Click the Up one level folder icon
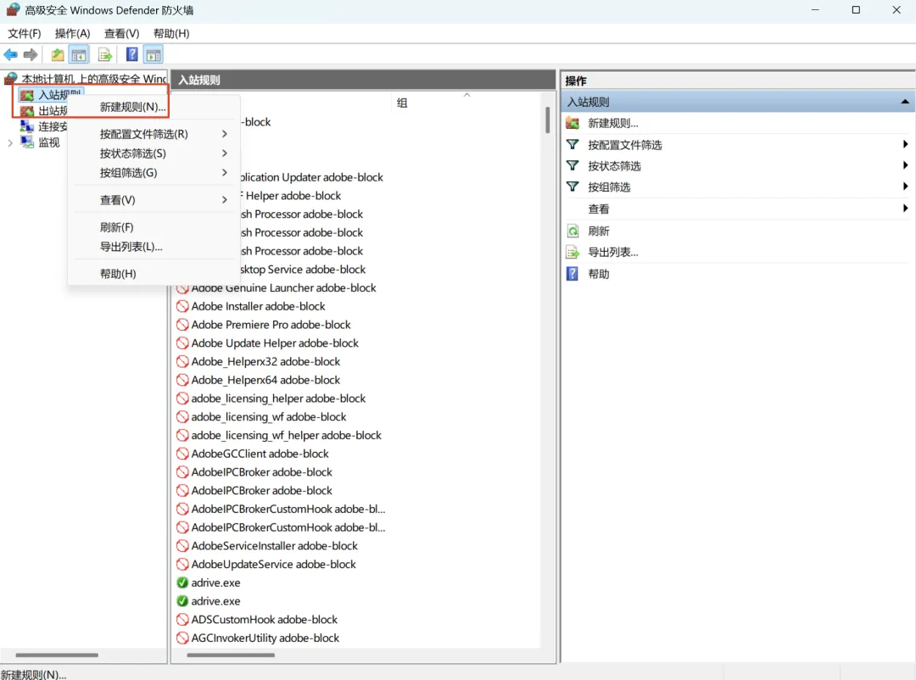Screen dimensions: 916x680 click(58, 55)
